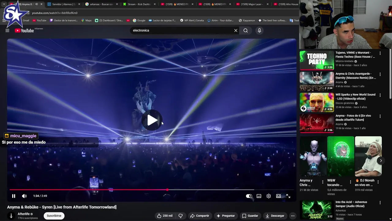Viewport: 392px width, 221px height.
Task: Click the large play overlay on video
Action: 152,120
